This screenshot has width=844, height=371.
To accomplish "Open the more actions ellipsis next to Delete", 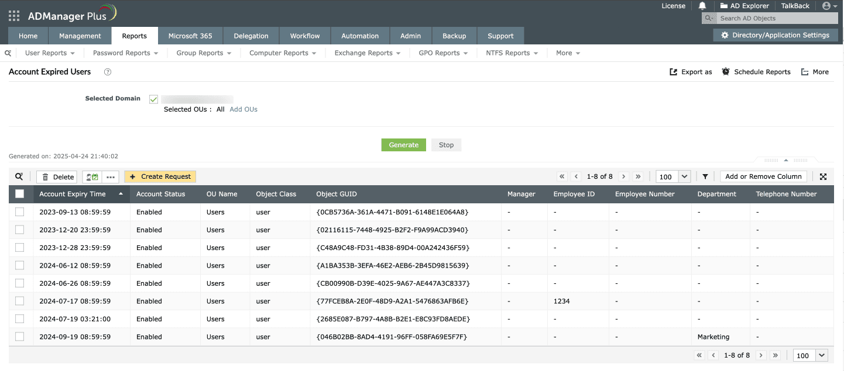I will [109, 176].
